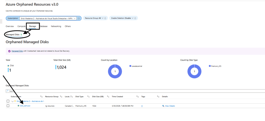
Task: Sort by the Resource Group column arrows
Action: pos(61,96)
